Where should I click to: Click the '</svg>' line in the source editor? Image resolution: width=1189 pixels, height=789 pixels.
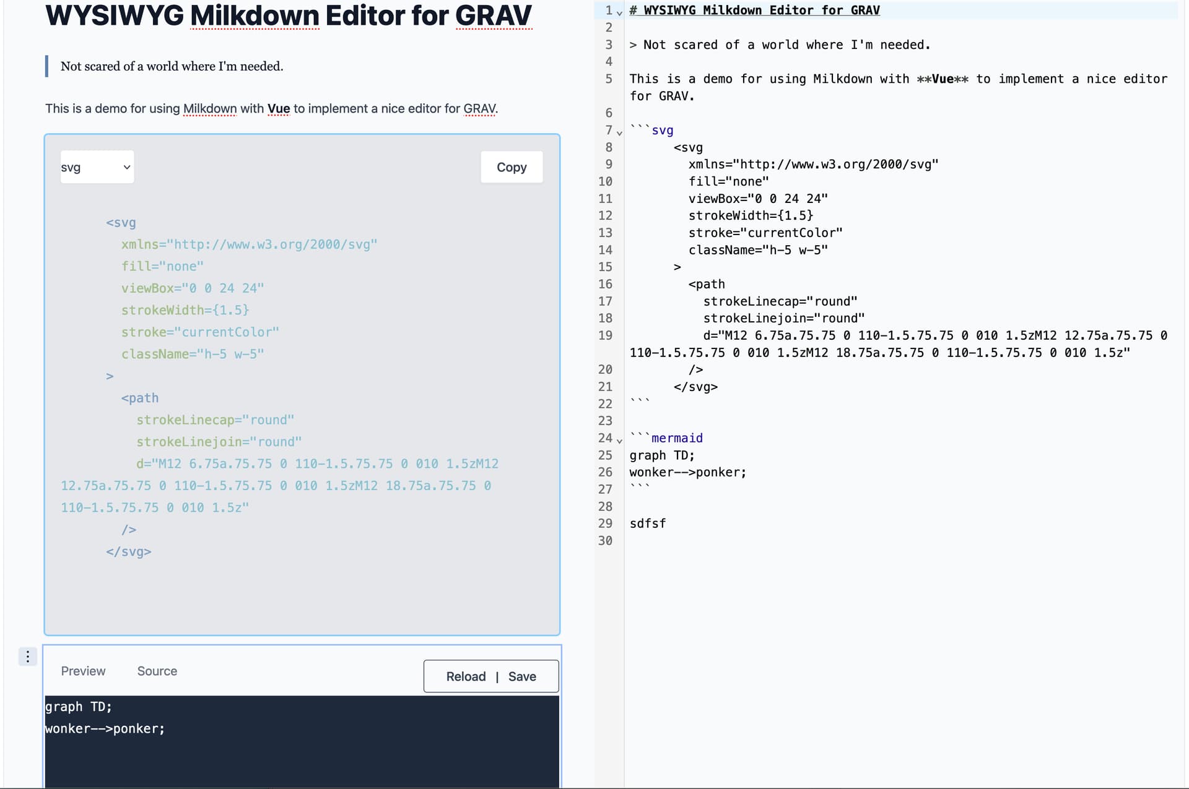click(x=695, y=387)
